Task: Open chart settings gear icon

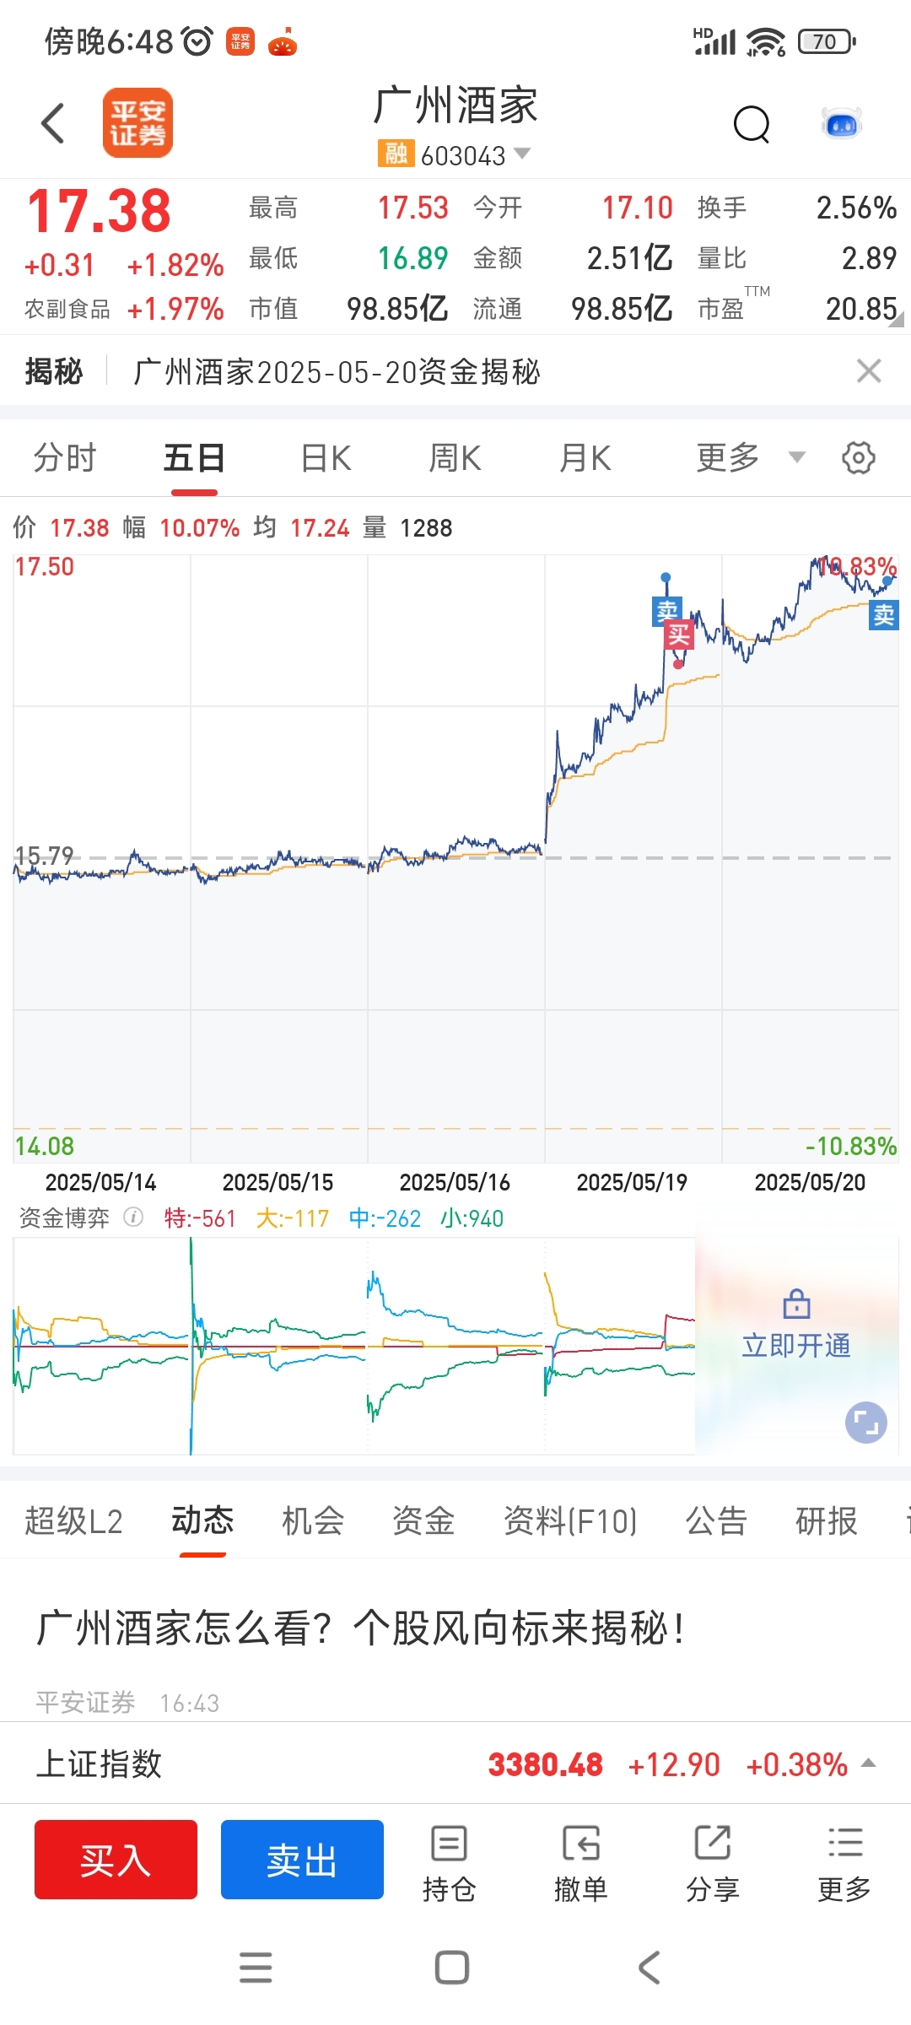Action: (858, 458)
